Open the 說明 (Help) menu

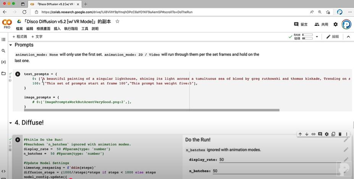[x=95, y=29]
